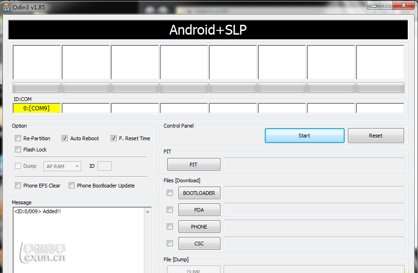The image size is (418, 273).
Task: Click the CSC file path field
Action: (x=314, y=244)
